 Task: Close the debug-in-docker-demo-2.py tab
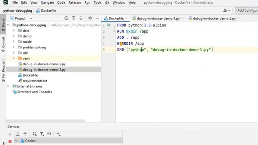239,19
